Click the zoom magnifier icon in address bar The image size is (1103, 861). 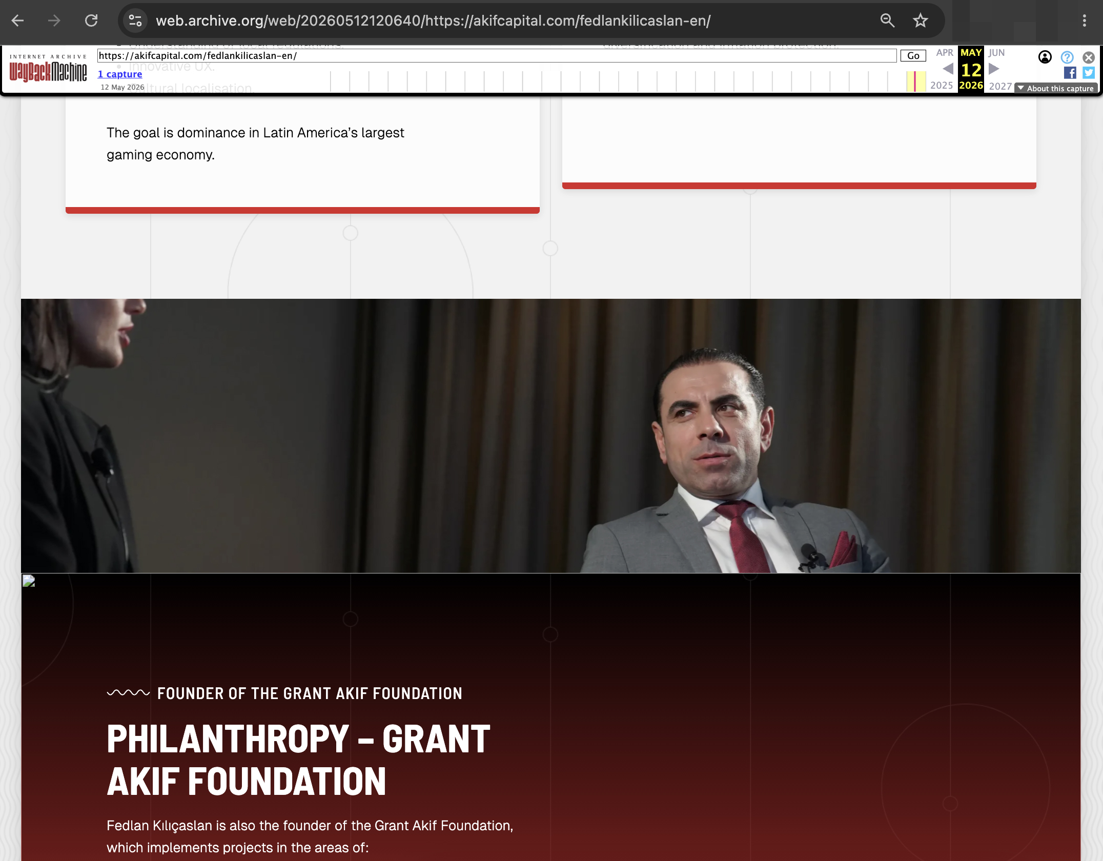(887, 20)
